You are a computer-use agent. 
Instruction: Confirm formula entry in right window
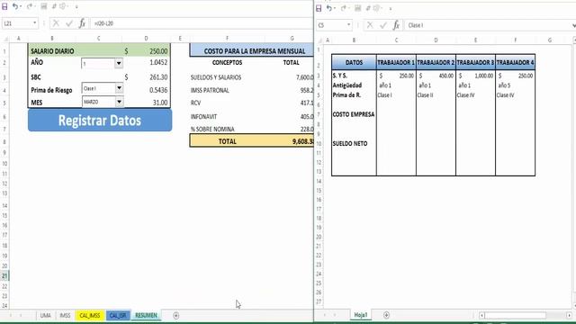pyautogui.click(x=383, y=25)
